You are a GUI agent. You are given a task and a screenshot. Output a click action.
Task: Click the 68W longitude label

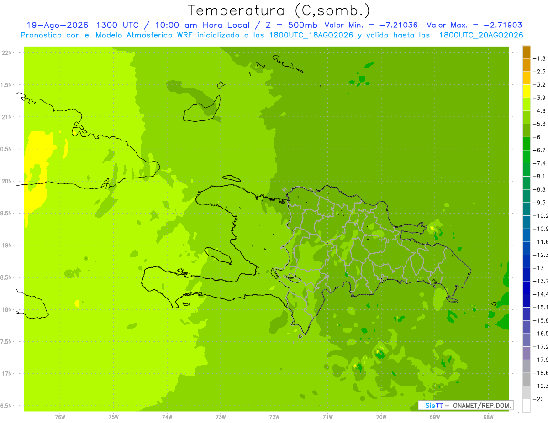click(x=488, y=417)
